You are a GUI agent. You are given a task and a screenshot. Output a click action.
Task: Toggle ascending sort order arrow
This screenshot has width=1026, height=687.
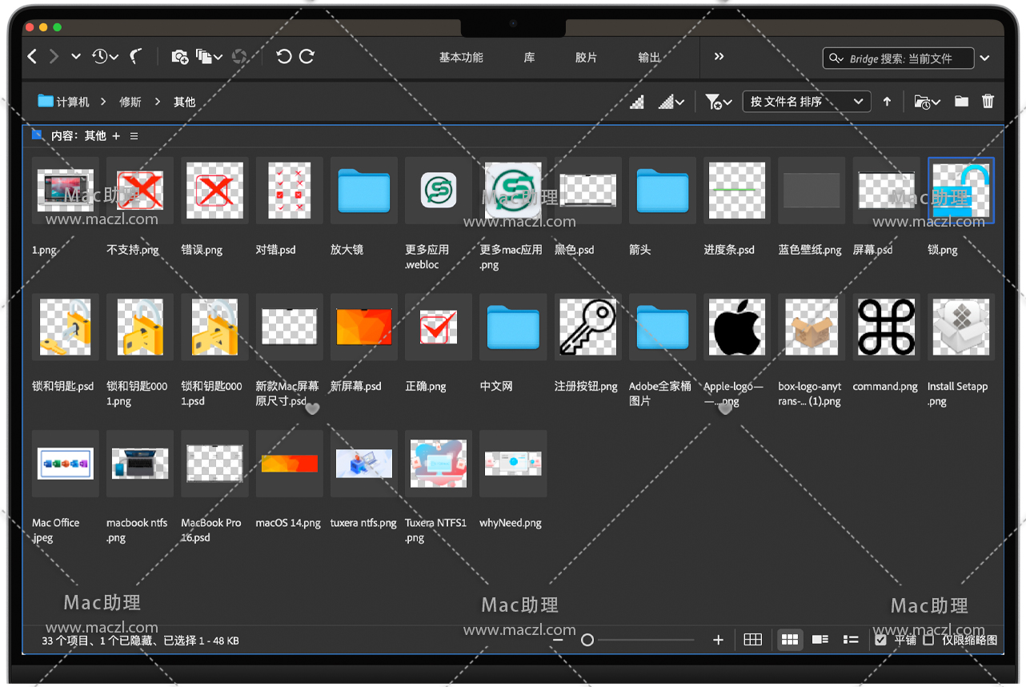click(x=887, y=102)
